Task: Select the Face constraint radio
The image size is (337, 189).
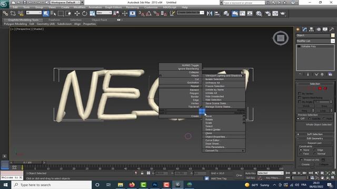Action: tap(301, 154)
